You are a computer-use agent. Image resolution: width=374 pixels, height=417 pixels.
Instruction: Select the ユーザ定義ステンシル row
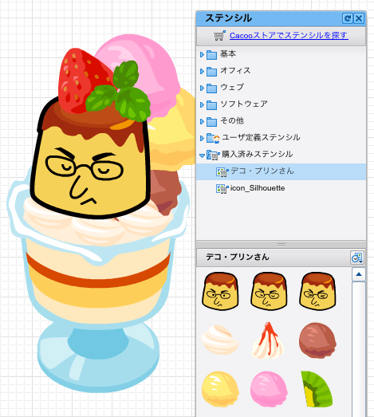coord(281,138)
